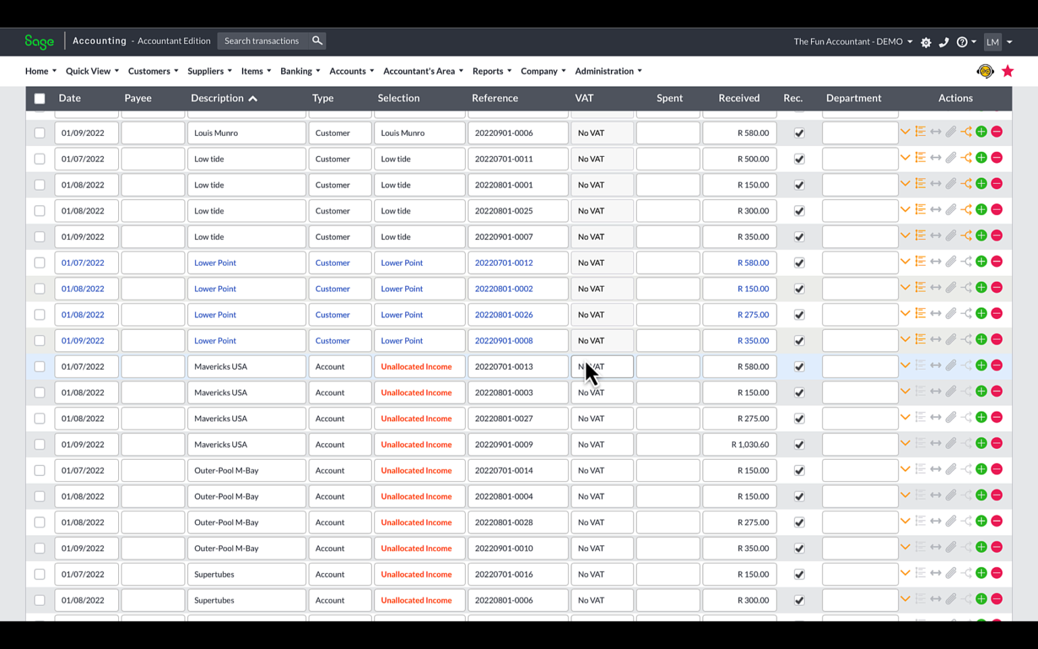Viewport: 1038px width, 649px height.
Task: Click the Unallocated Income link for 20220901-0009
Action: click(417, 444)
